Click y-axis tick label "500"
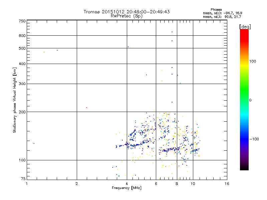 (22, 48)
